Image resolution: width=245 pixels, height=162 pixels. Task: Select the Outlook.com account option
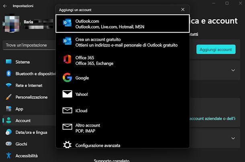pyautogui.click(x=122, y=24)
